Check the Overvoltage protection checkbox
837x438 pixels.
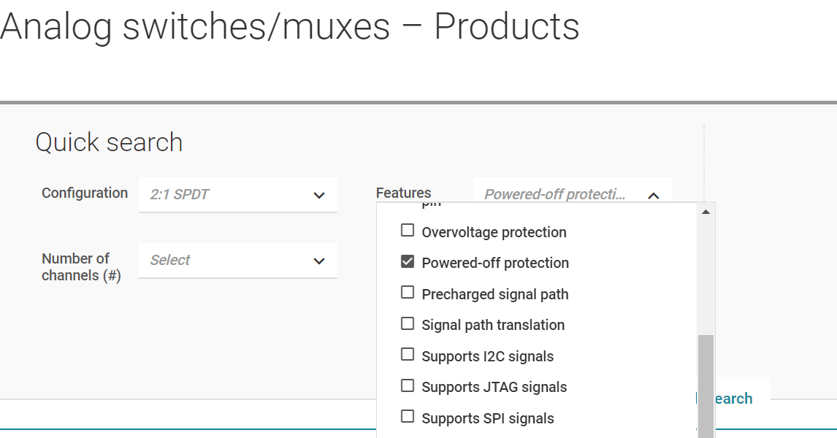tap(408, 231)
